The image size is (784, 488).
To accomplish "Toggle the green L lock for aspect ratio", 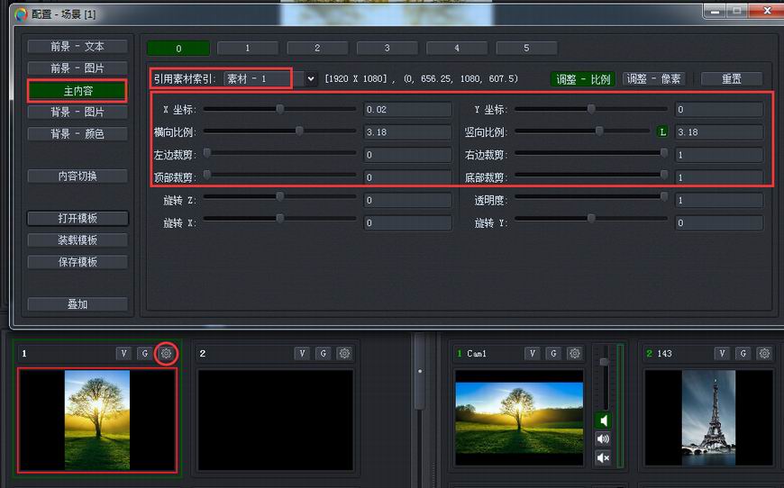I will [662, 131].
